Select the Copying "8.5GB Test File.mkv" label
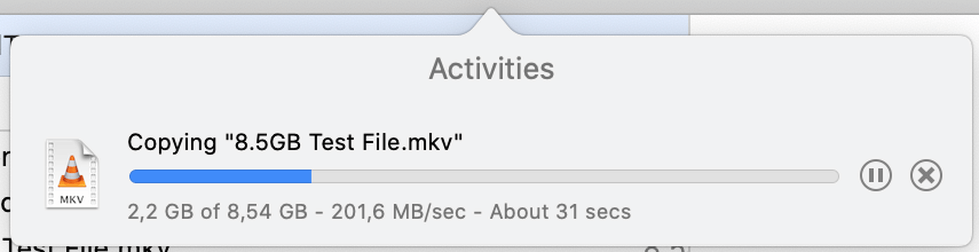 pyautogui.click(x=295, y=142)
